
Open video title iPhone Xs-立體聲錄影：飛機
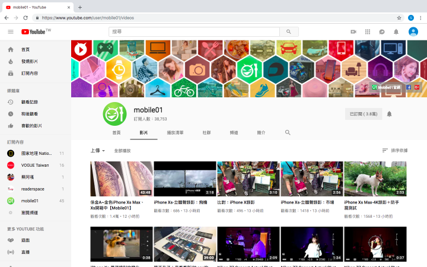(180, 202)
